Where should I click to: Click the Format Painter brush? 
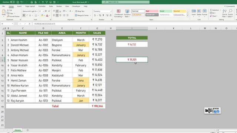pos(8,16)
